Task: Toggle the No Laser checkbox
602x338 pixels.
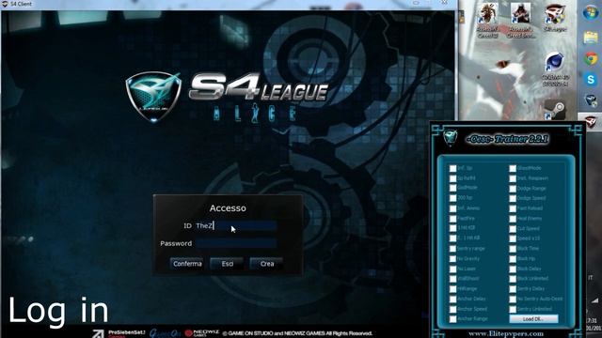Action: point(453,269)
